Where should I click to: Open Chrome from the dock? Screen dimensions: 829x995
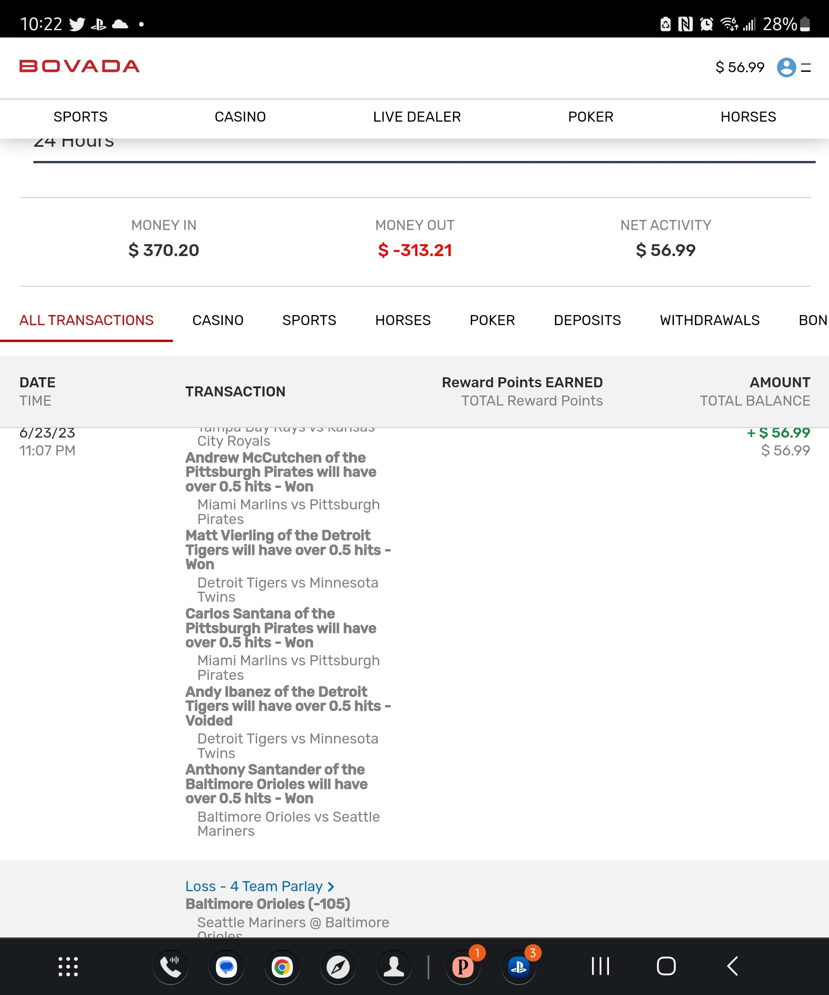pyautogui.click(x=282, y=967)
